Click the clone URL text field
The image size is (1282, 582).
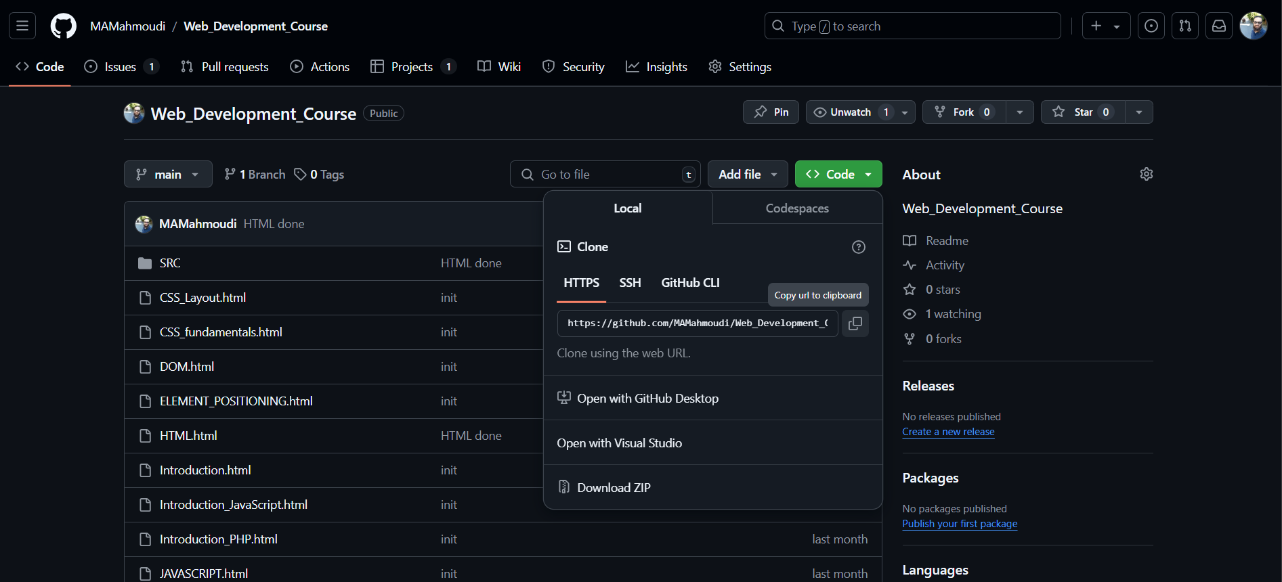coord(698,323)
